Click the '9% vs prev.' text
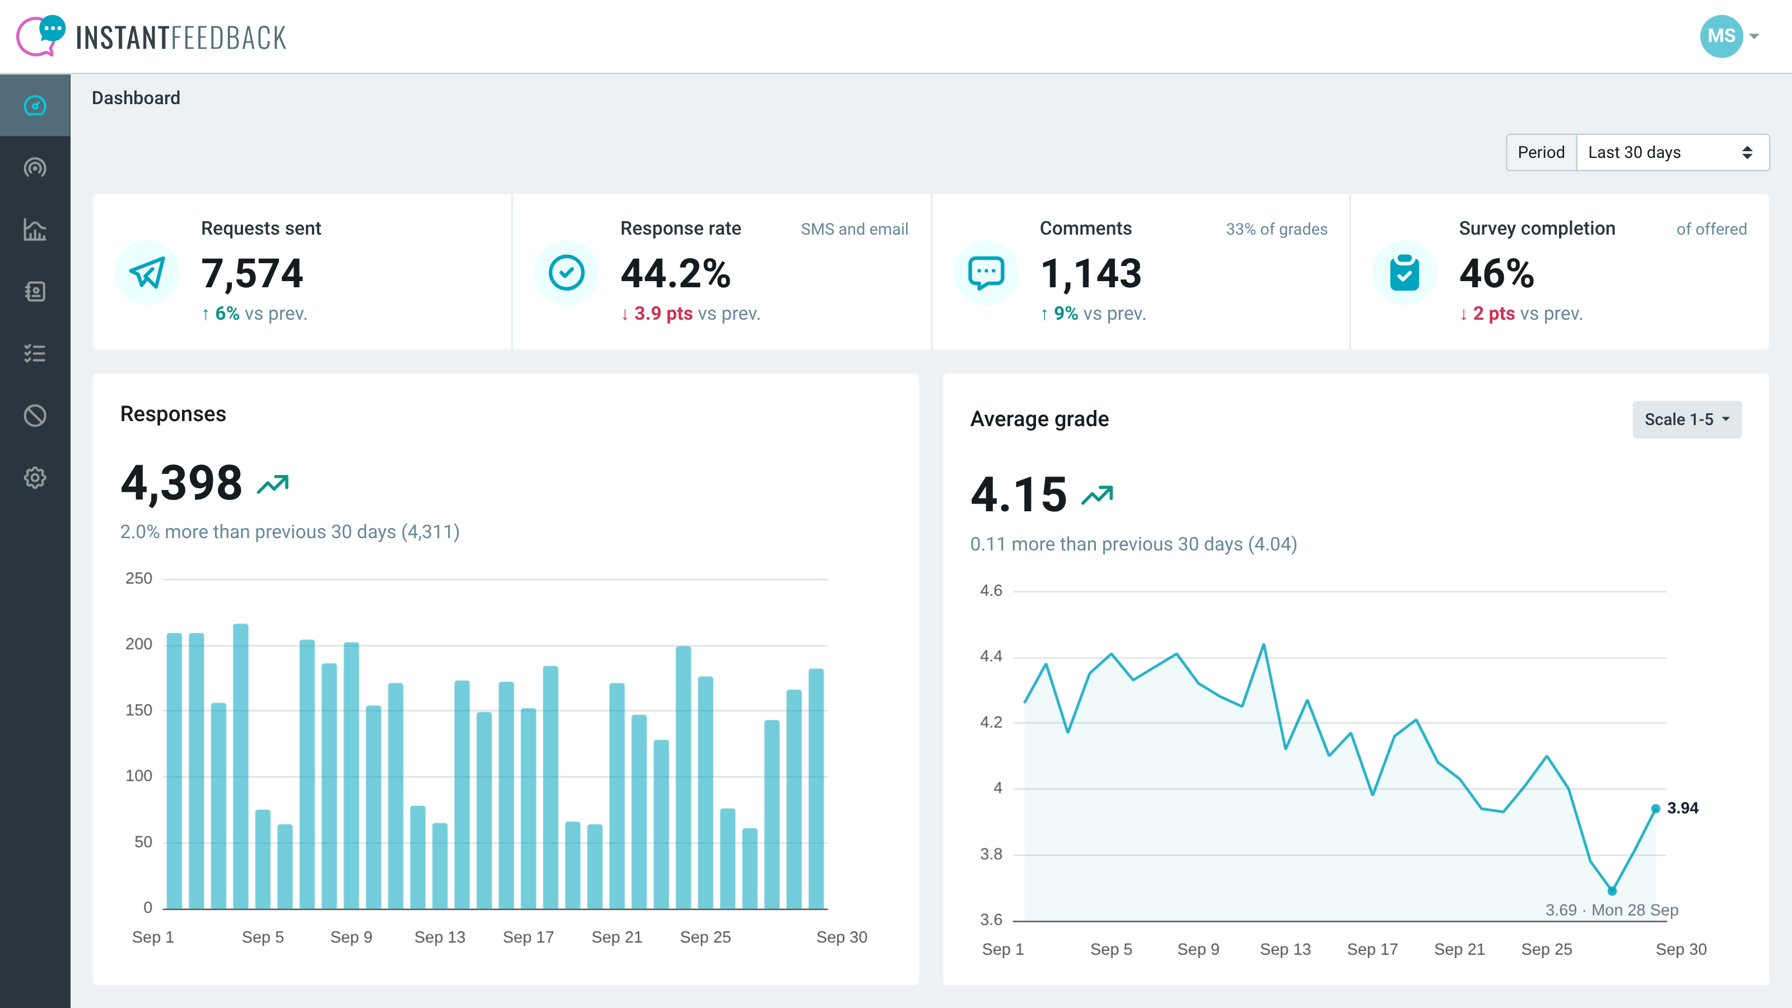 1093,314
